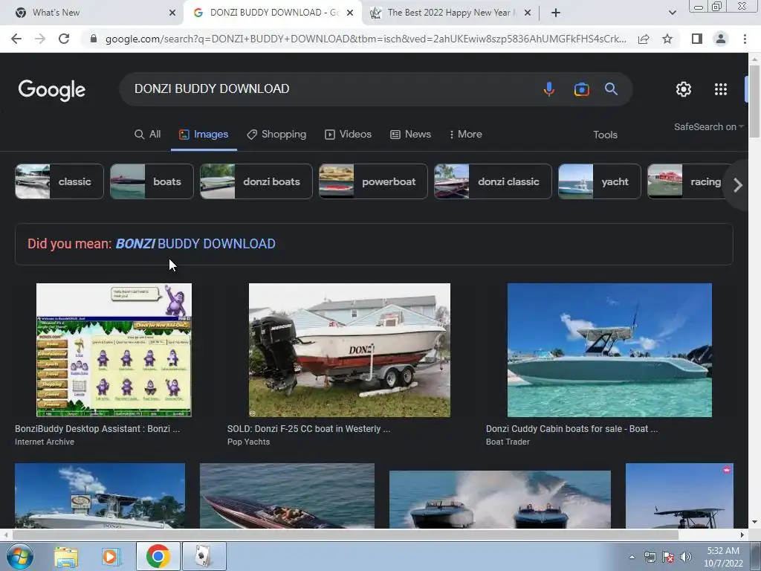
Task: Start voice search with the microphone icon
Action: (x=549, y=89)
